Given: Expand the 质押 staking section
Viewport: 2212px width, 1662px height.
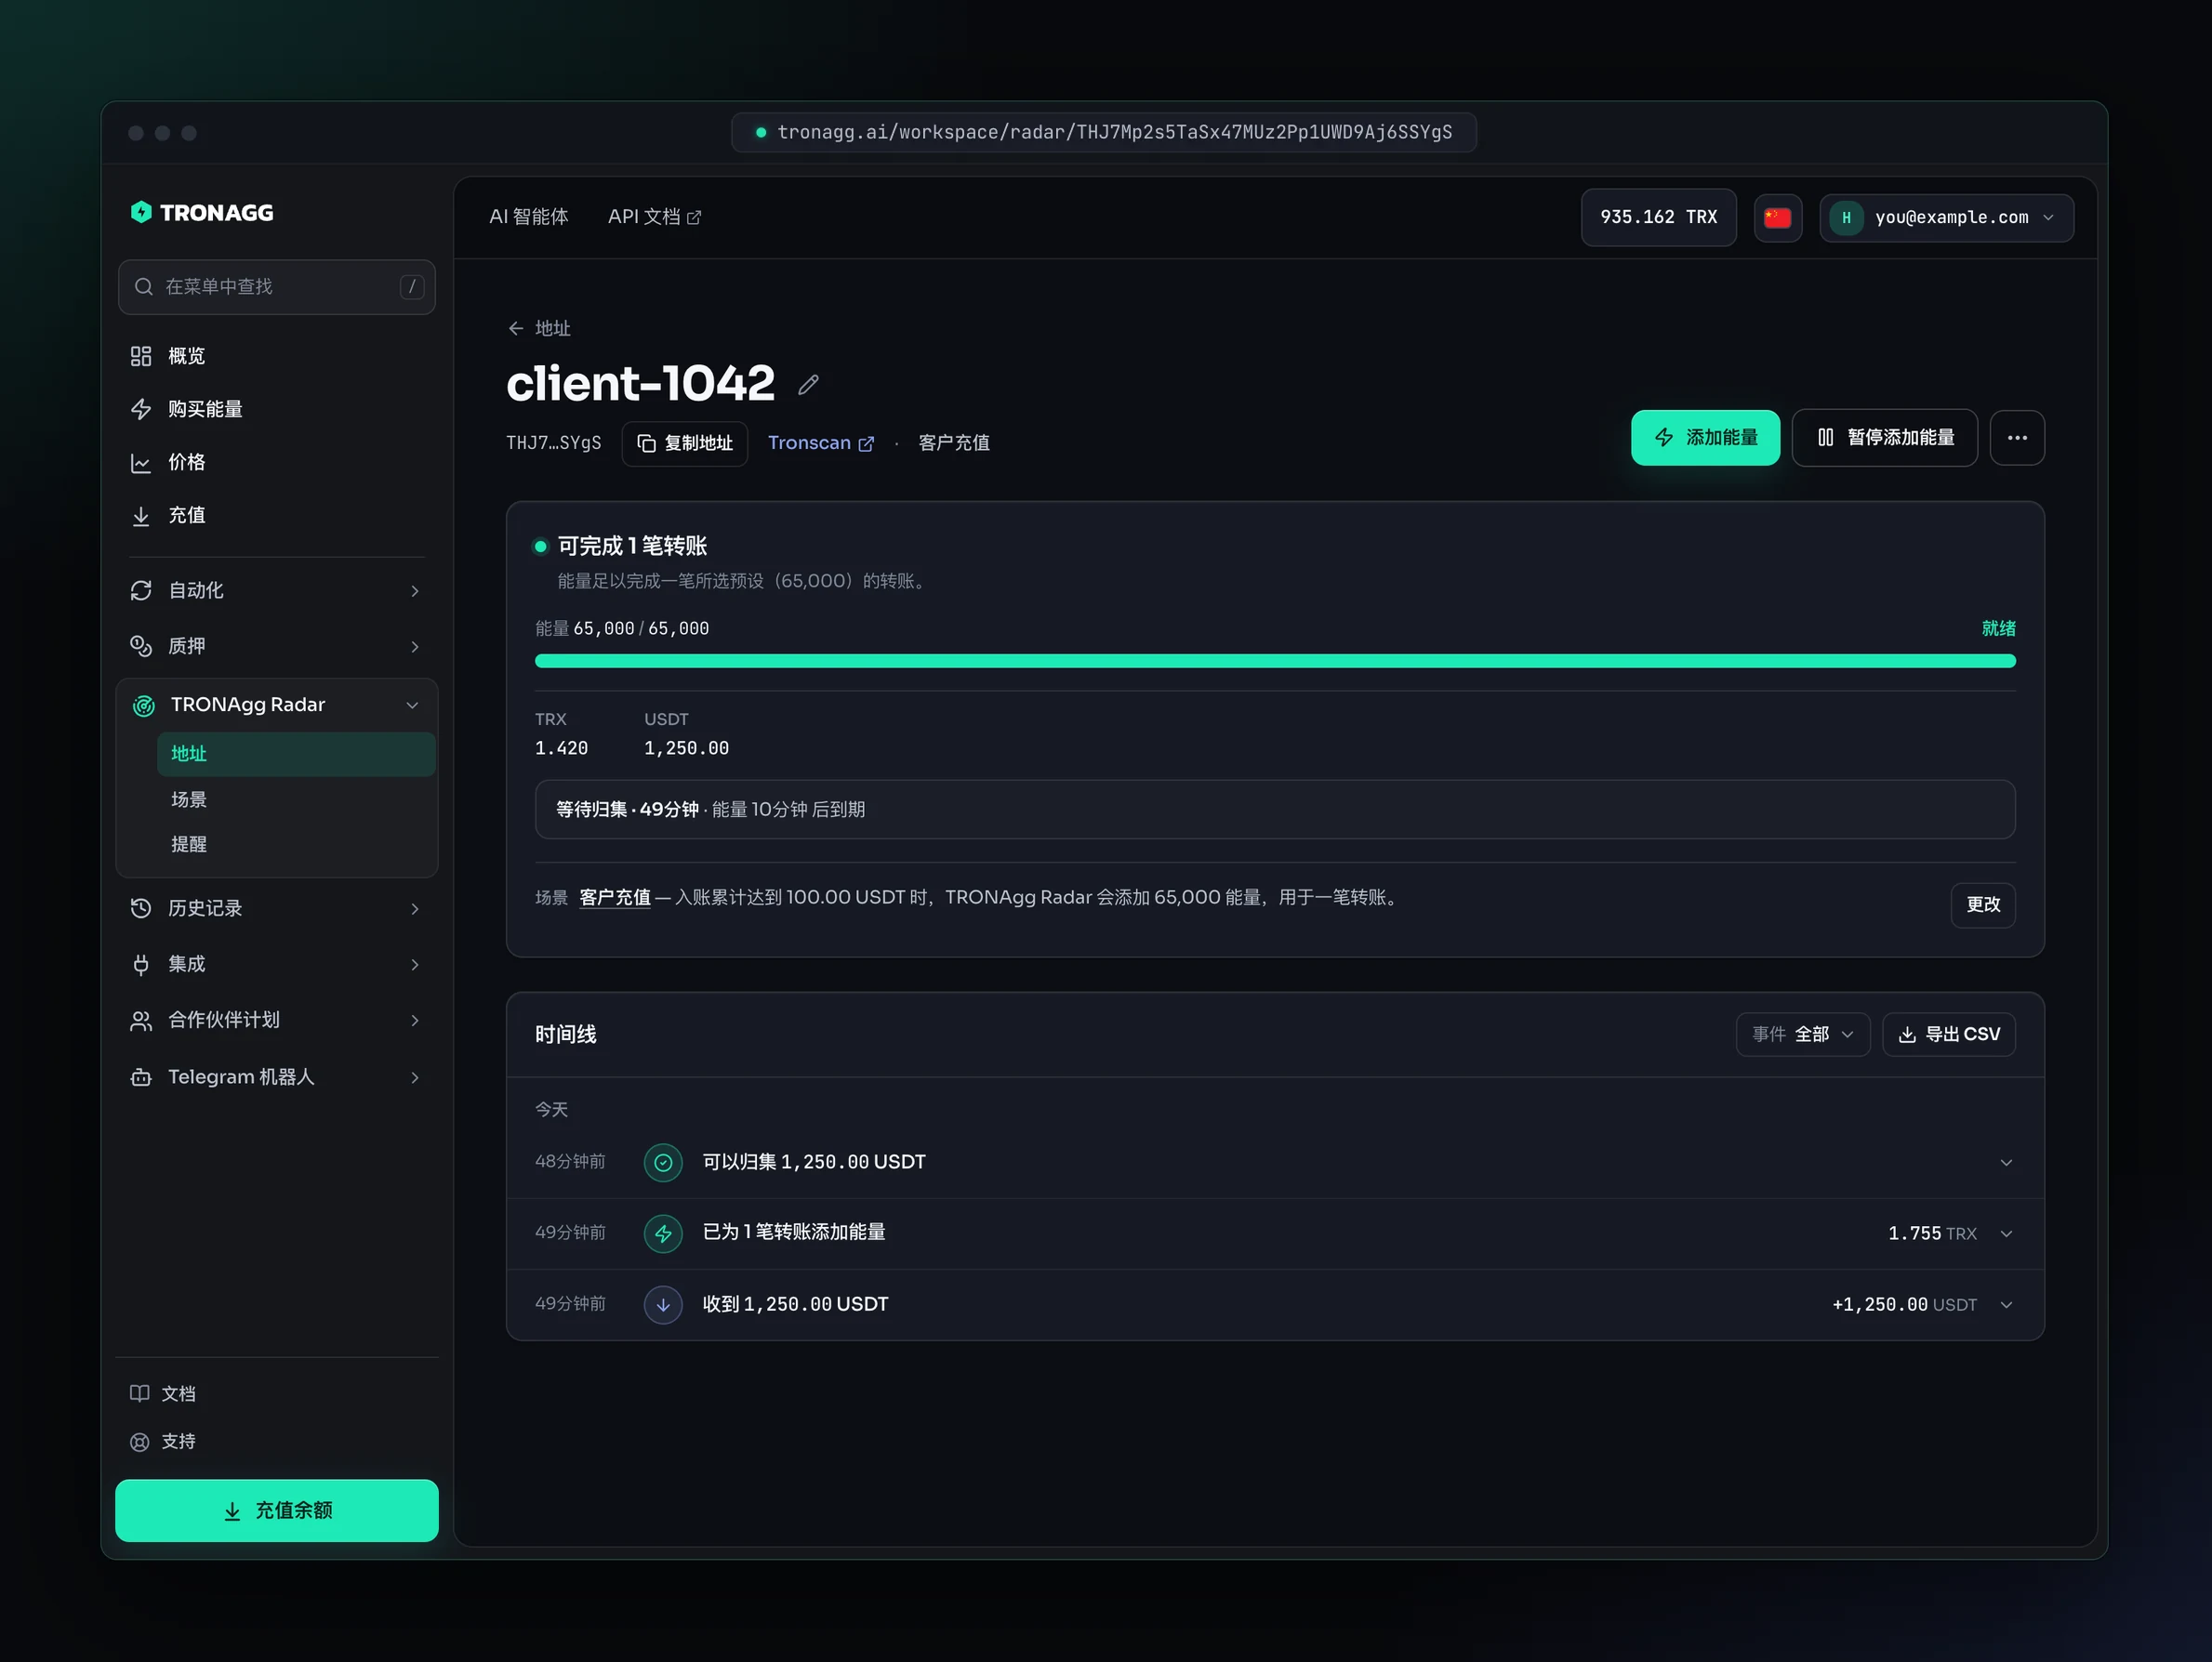Looking at the screenshot, I should [276, 646].
